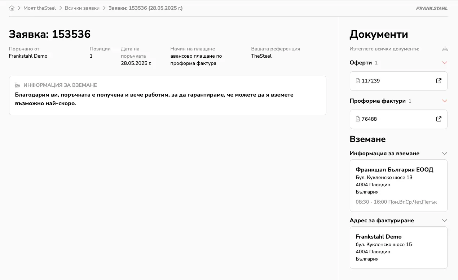The height and width of the screenshot is (280, 458).
Task: Click the Позиции label
Action: coord(100,49)
